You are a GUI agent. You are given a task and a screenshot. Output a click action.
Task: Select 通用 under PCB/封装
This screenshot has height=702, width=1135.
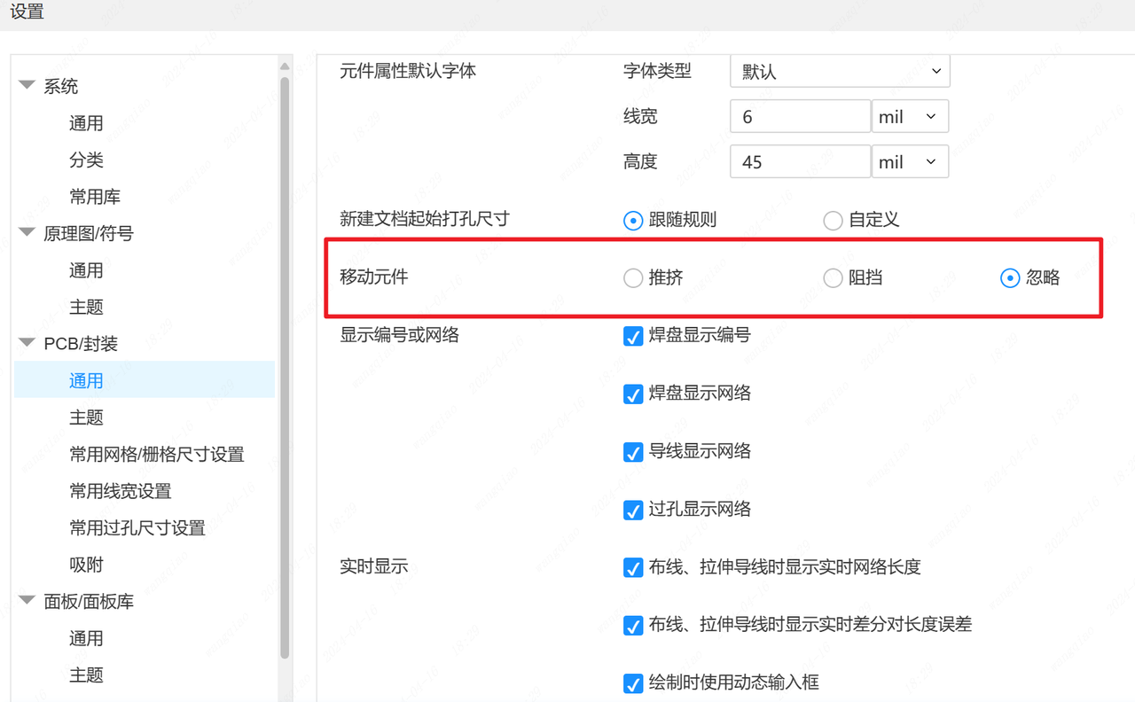(145, 380)
